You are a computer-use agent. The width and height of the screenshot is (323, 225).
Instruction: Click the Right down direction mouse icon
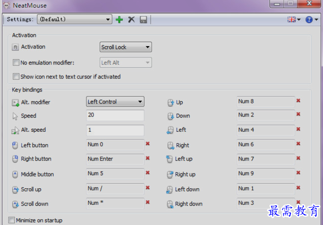pos(170,204)
